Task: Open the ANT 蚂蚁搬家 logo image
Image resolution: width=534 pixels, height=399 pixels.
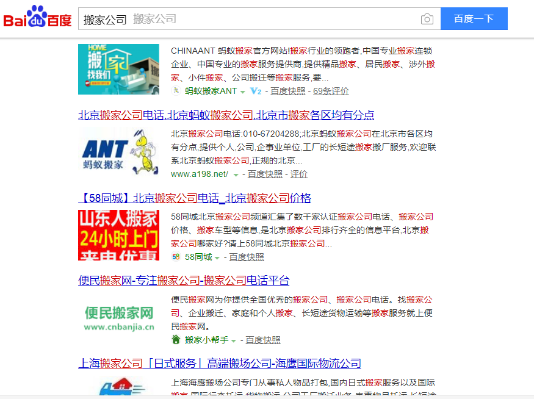Action: click(x=118, y=153)
